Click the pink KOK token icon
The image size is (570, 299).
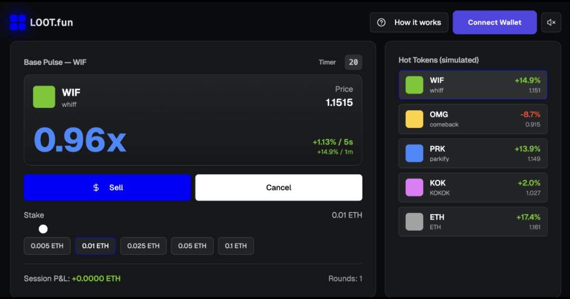[414, 187]
